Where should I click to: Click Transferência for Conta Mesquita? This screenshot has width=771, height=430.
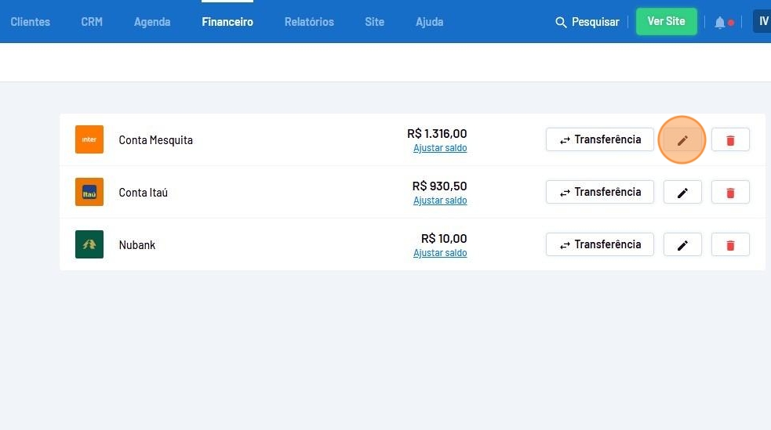pyautogui.click(x=600, y=139)
